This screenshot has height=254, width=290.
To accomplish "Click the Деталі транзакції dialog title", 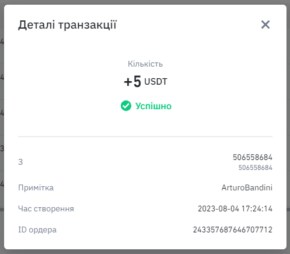I will (67, 25).
